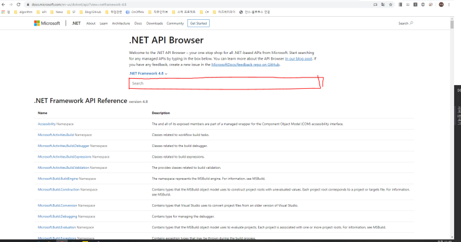This screenshot has height=242, width=461.
Task: Open the Algorithm bookmarks folder
Action: 23,12
